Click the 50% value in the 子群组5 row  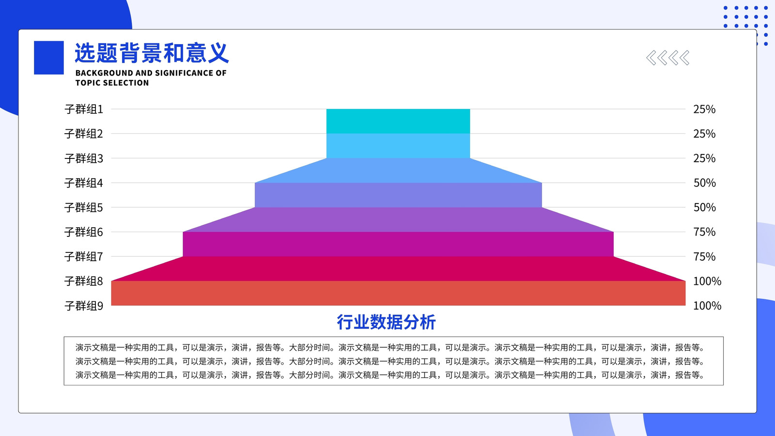coord(704,207)
